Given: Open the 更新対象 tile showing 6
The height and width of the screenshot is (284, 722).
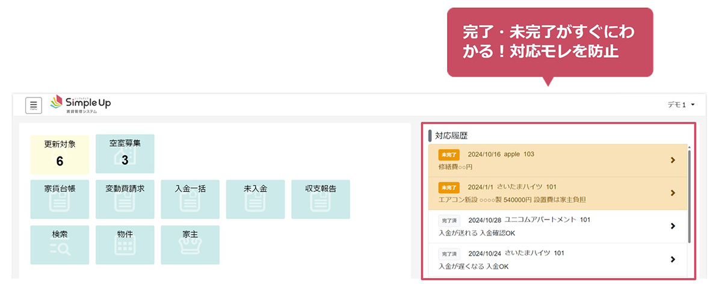Looking at the screenshot, I should (x=60, y=155).
